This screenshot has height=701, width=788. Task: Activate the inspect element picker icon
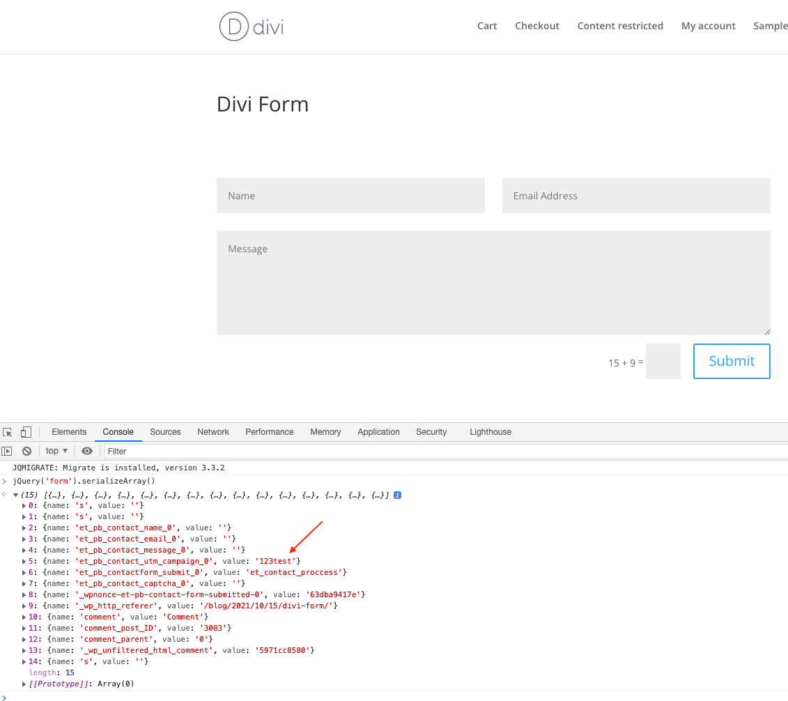click(x=8, y=432)
